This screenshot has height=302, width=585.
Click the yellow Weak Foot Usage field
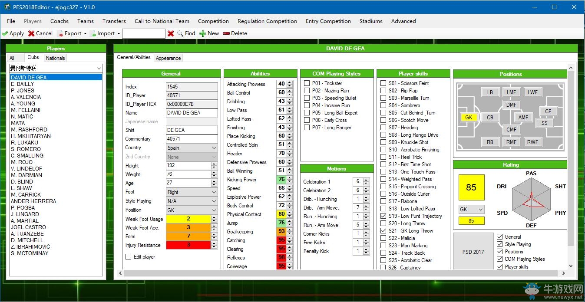[188, 219]
